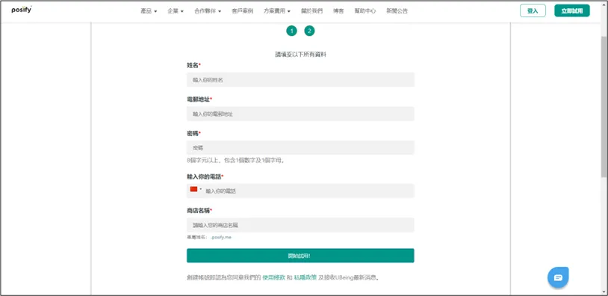The width and height of the screenshot is (608, 296).
Task: Open the 使用條款 link
Action: (x=274, y=278)
